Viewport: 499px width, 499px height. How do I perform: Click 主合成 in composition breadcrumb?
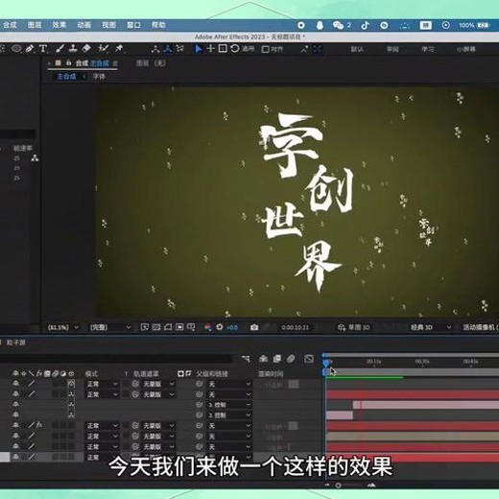point(66,77)
